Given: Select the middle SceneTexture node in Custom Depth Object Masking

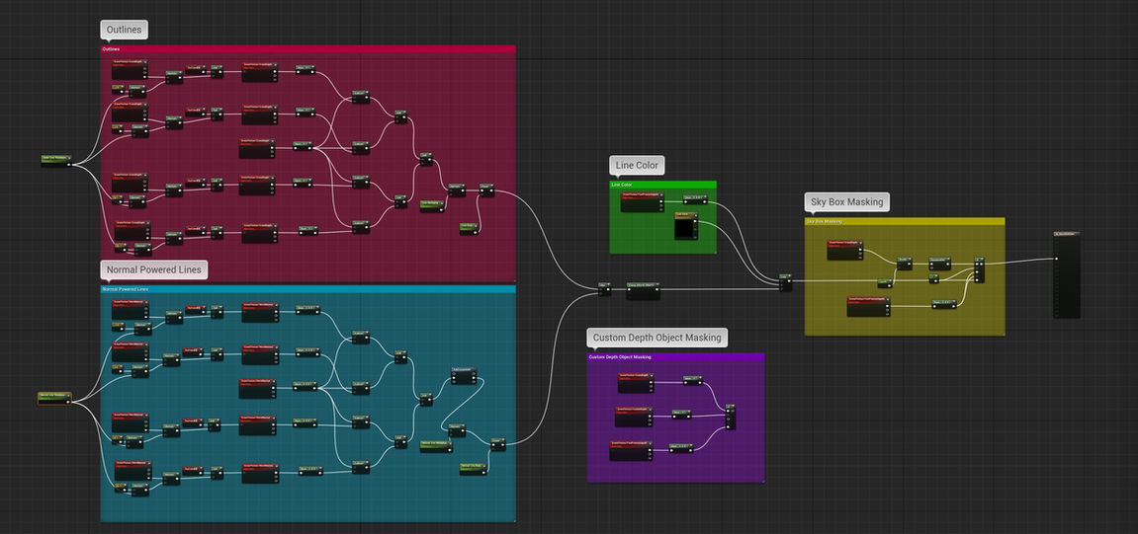Looking at the screenshot, I should (x=635, y=417).
